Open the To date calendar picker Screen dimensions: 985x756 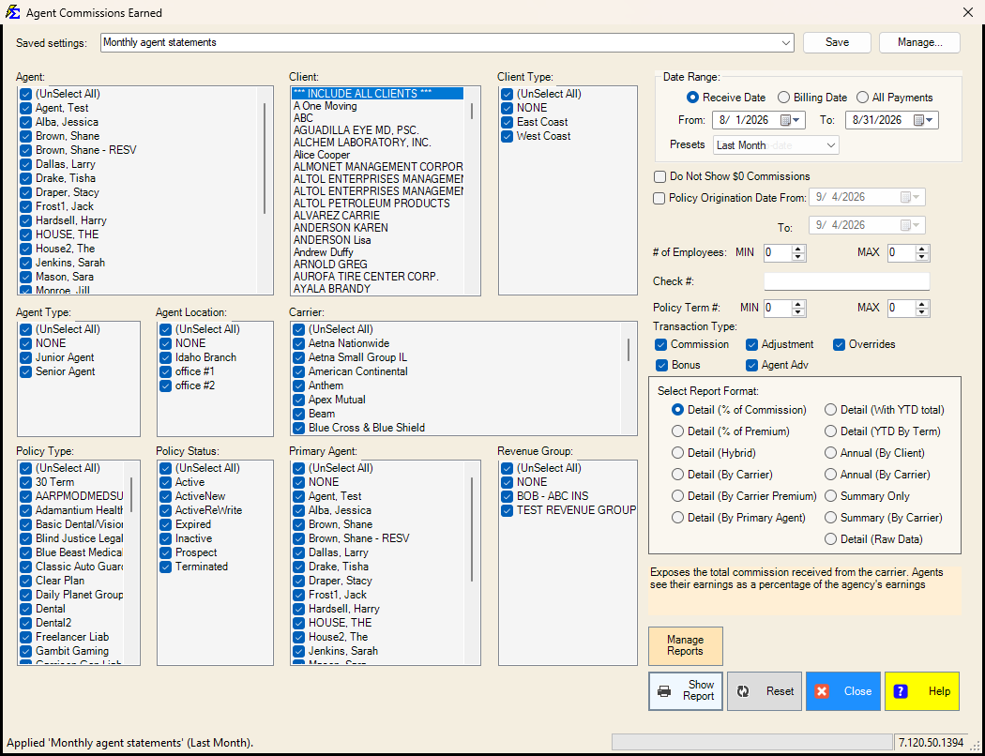[x=923, y=120]
